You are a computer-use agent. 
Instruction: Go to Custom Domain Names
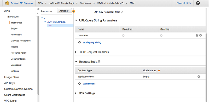pyautogui.click(x=18, y=89)
